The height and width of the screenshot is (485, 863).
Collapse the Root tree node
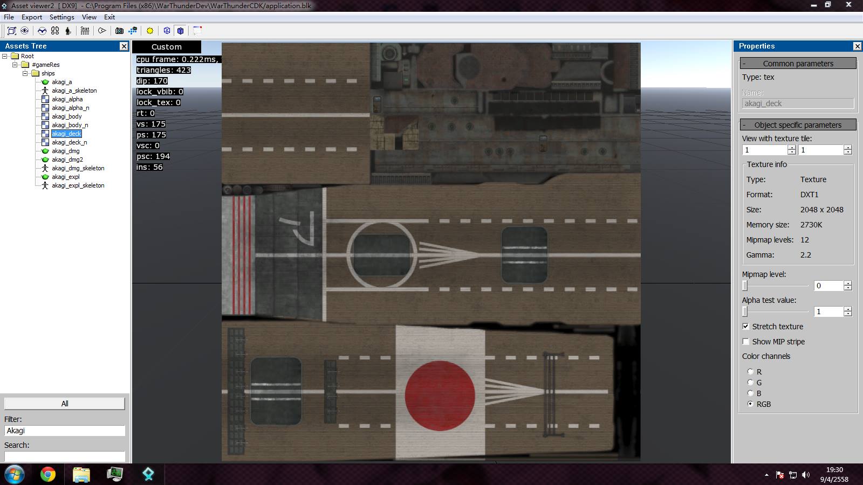point(5,56)
